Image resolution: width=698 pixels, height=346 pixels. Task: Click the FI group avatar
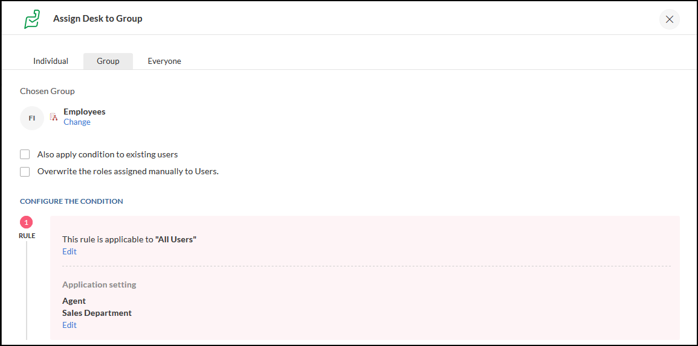(32, 118)
